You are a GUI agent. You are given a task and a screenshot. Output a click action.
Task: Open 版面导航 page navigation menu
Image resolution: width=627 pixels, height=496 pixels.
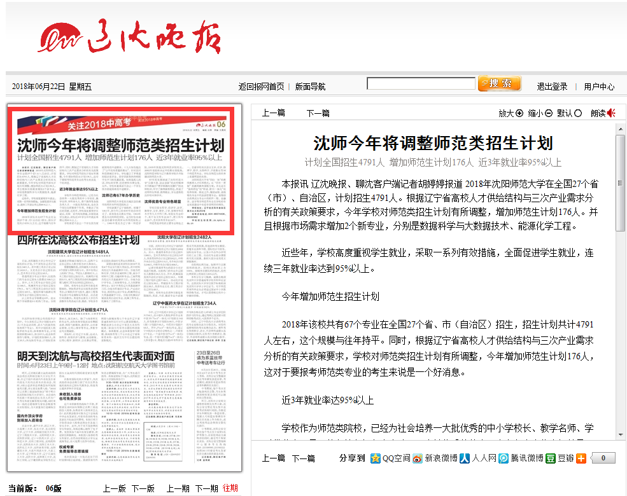point(310,86)
